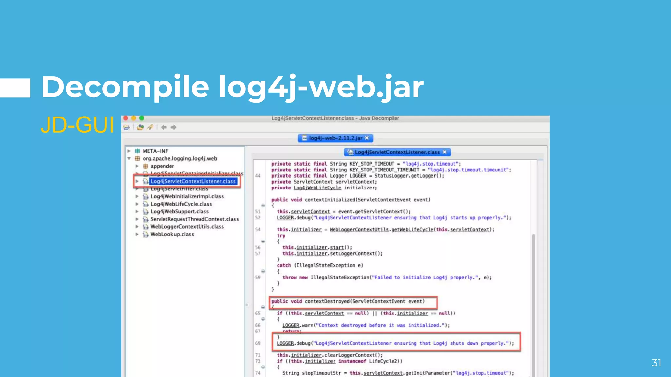Expand Log4jWebSupport.class tree node
The image size is (671, 377).
pyautogui.click(x=137, y=211)
